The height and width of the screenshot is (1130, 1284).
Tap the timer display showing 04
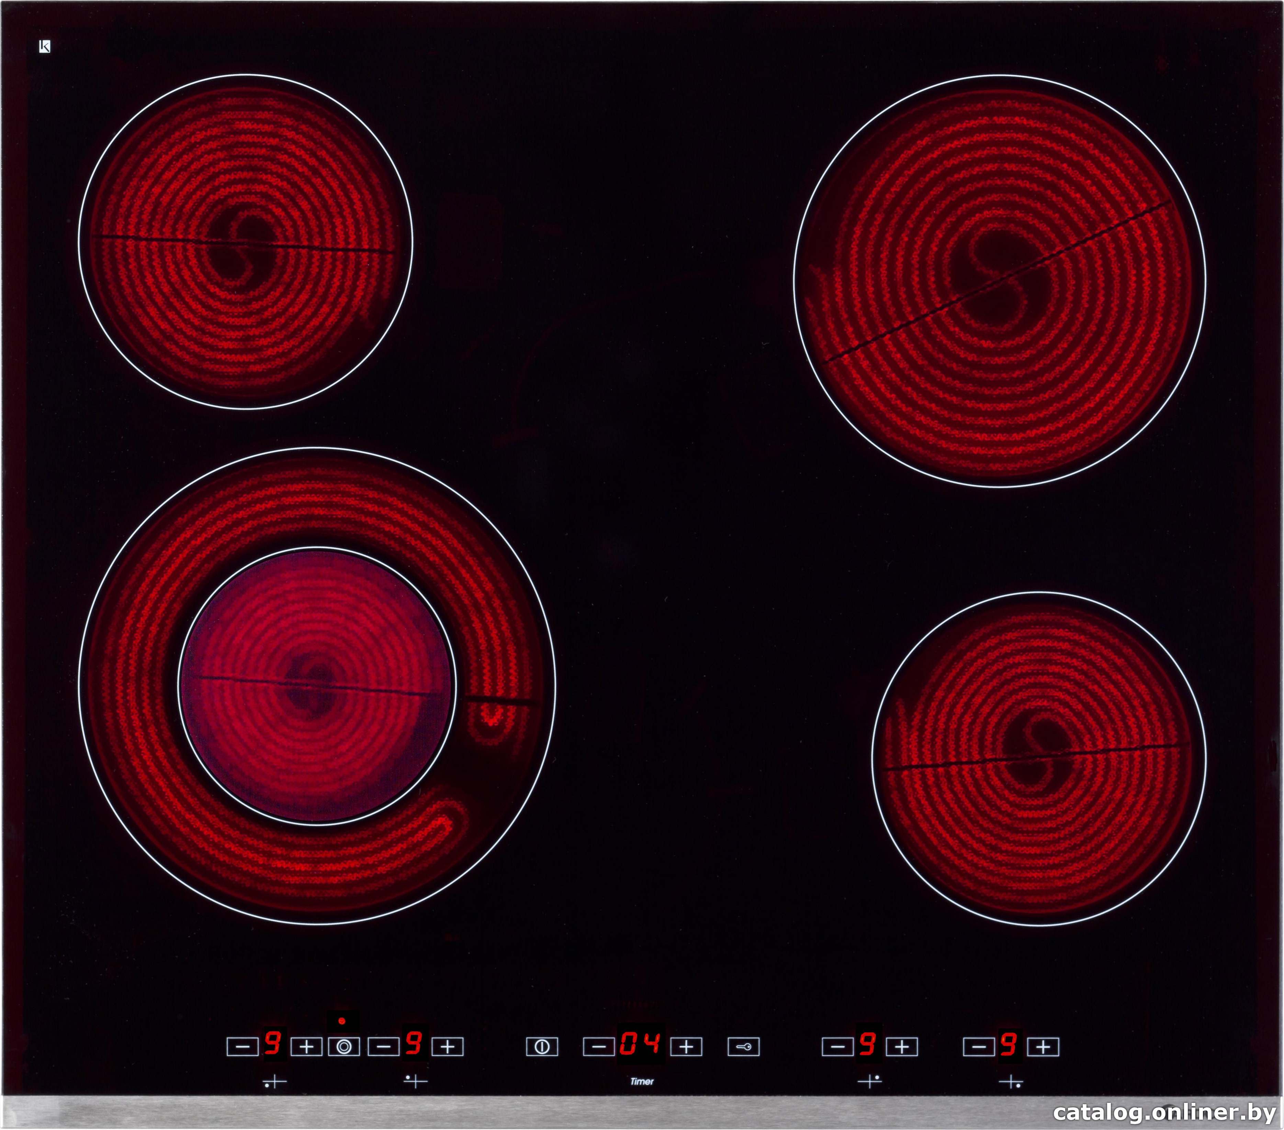click(x=640, y=1043)
